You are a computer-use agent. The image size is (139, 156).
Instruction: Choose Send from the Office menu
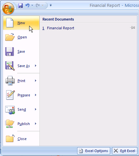click(21, 109)
